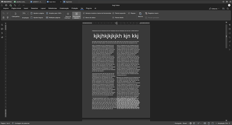
Task: Open table settings in the right sidebar
Action: click(230, 29)
